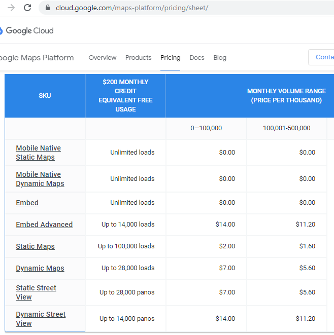Open the Products tab
The image size is (334, 335).
click(138, 57)
